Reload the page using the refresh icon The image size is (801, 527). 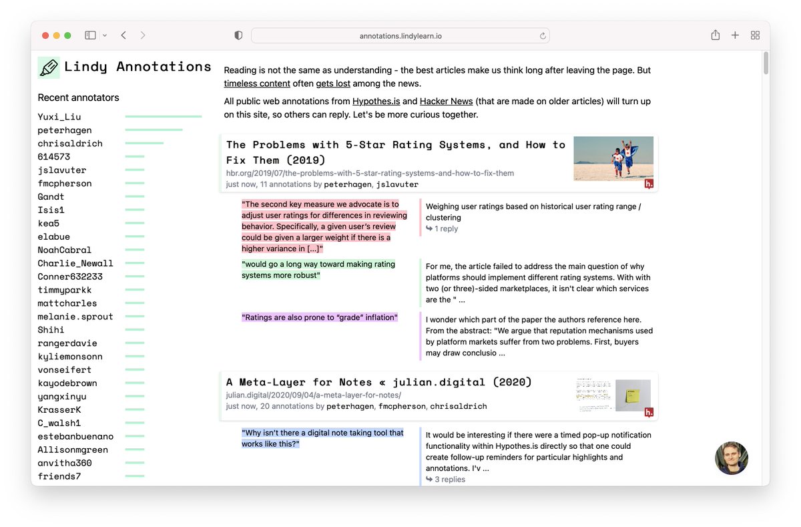(543, 35)
